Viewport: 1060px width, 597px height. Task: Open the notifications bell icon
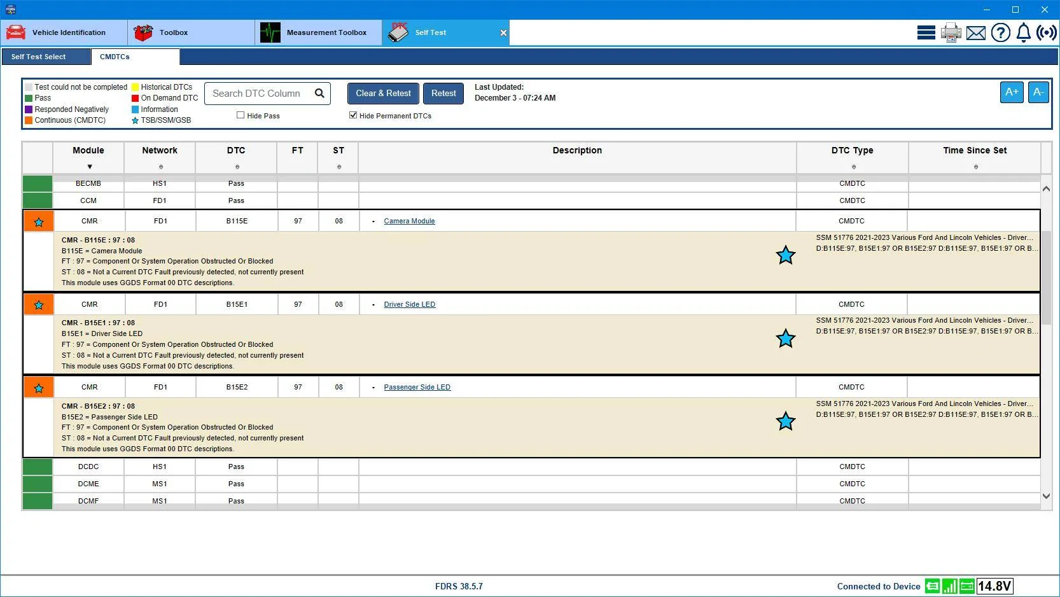coord(1024,32)
